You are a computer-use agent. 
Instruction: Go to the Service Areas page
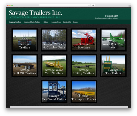[56, 22]
